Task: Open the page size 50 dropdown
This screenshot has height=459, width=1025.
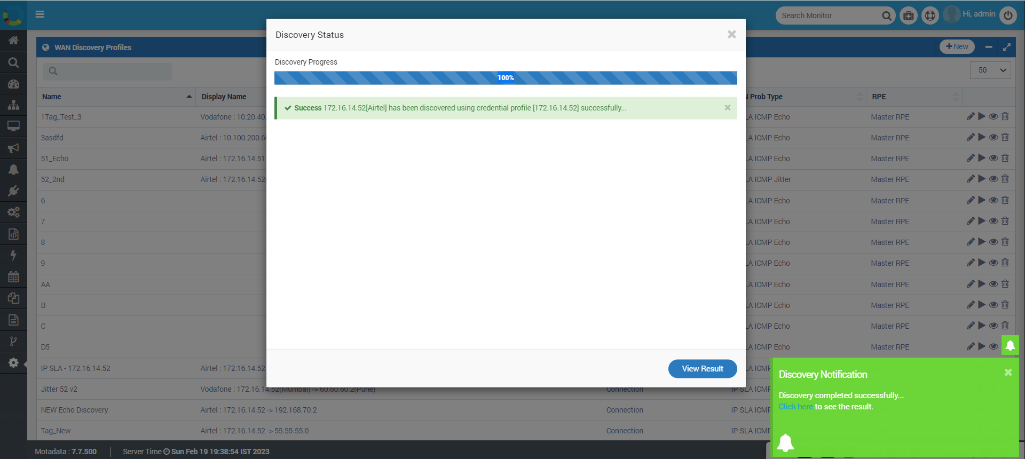Action: pyautogui.click(x=990, y=70)
